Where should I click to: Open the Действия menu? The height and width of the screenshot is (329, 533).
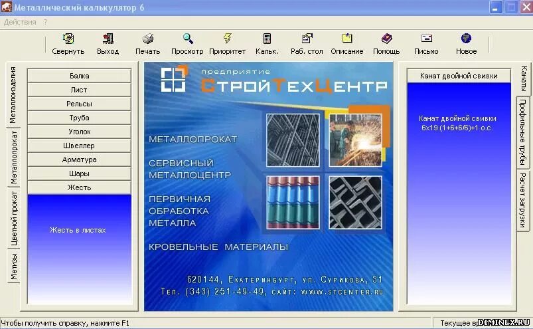(x=20, y=22)
